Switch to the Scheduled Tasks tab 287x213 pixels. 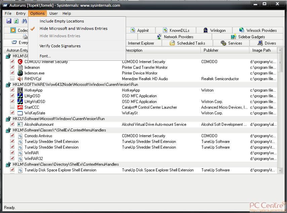point(188,43)
